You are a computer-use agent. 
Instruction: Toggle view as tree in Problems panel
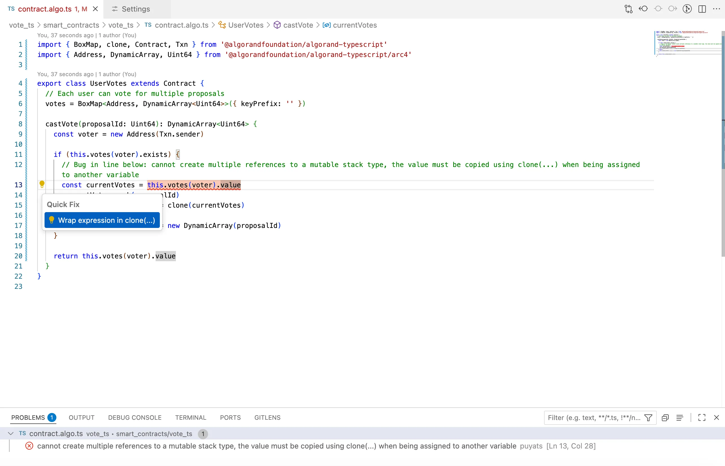pyautogui.click(x=680, y=417)
